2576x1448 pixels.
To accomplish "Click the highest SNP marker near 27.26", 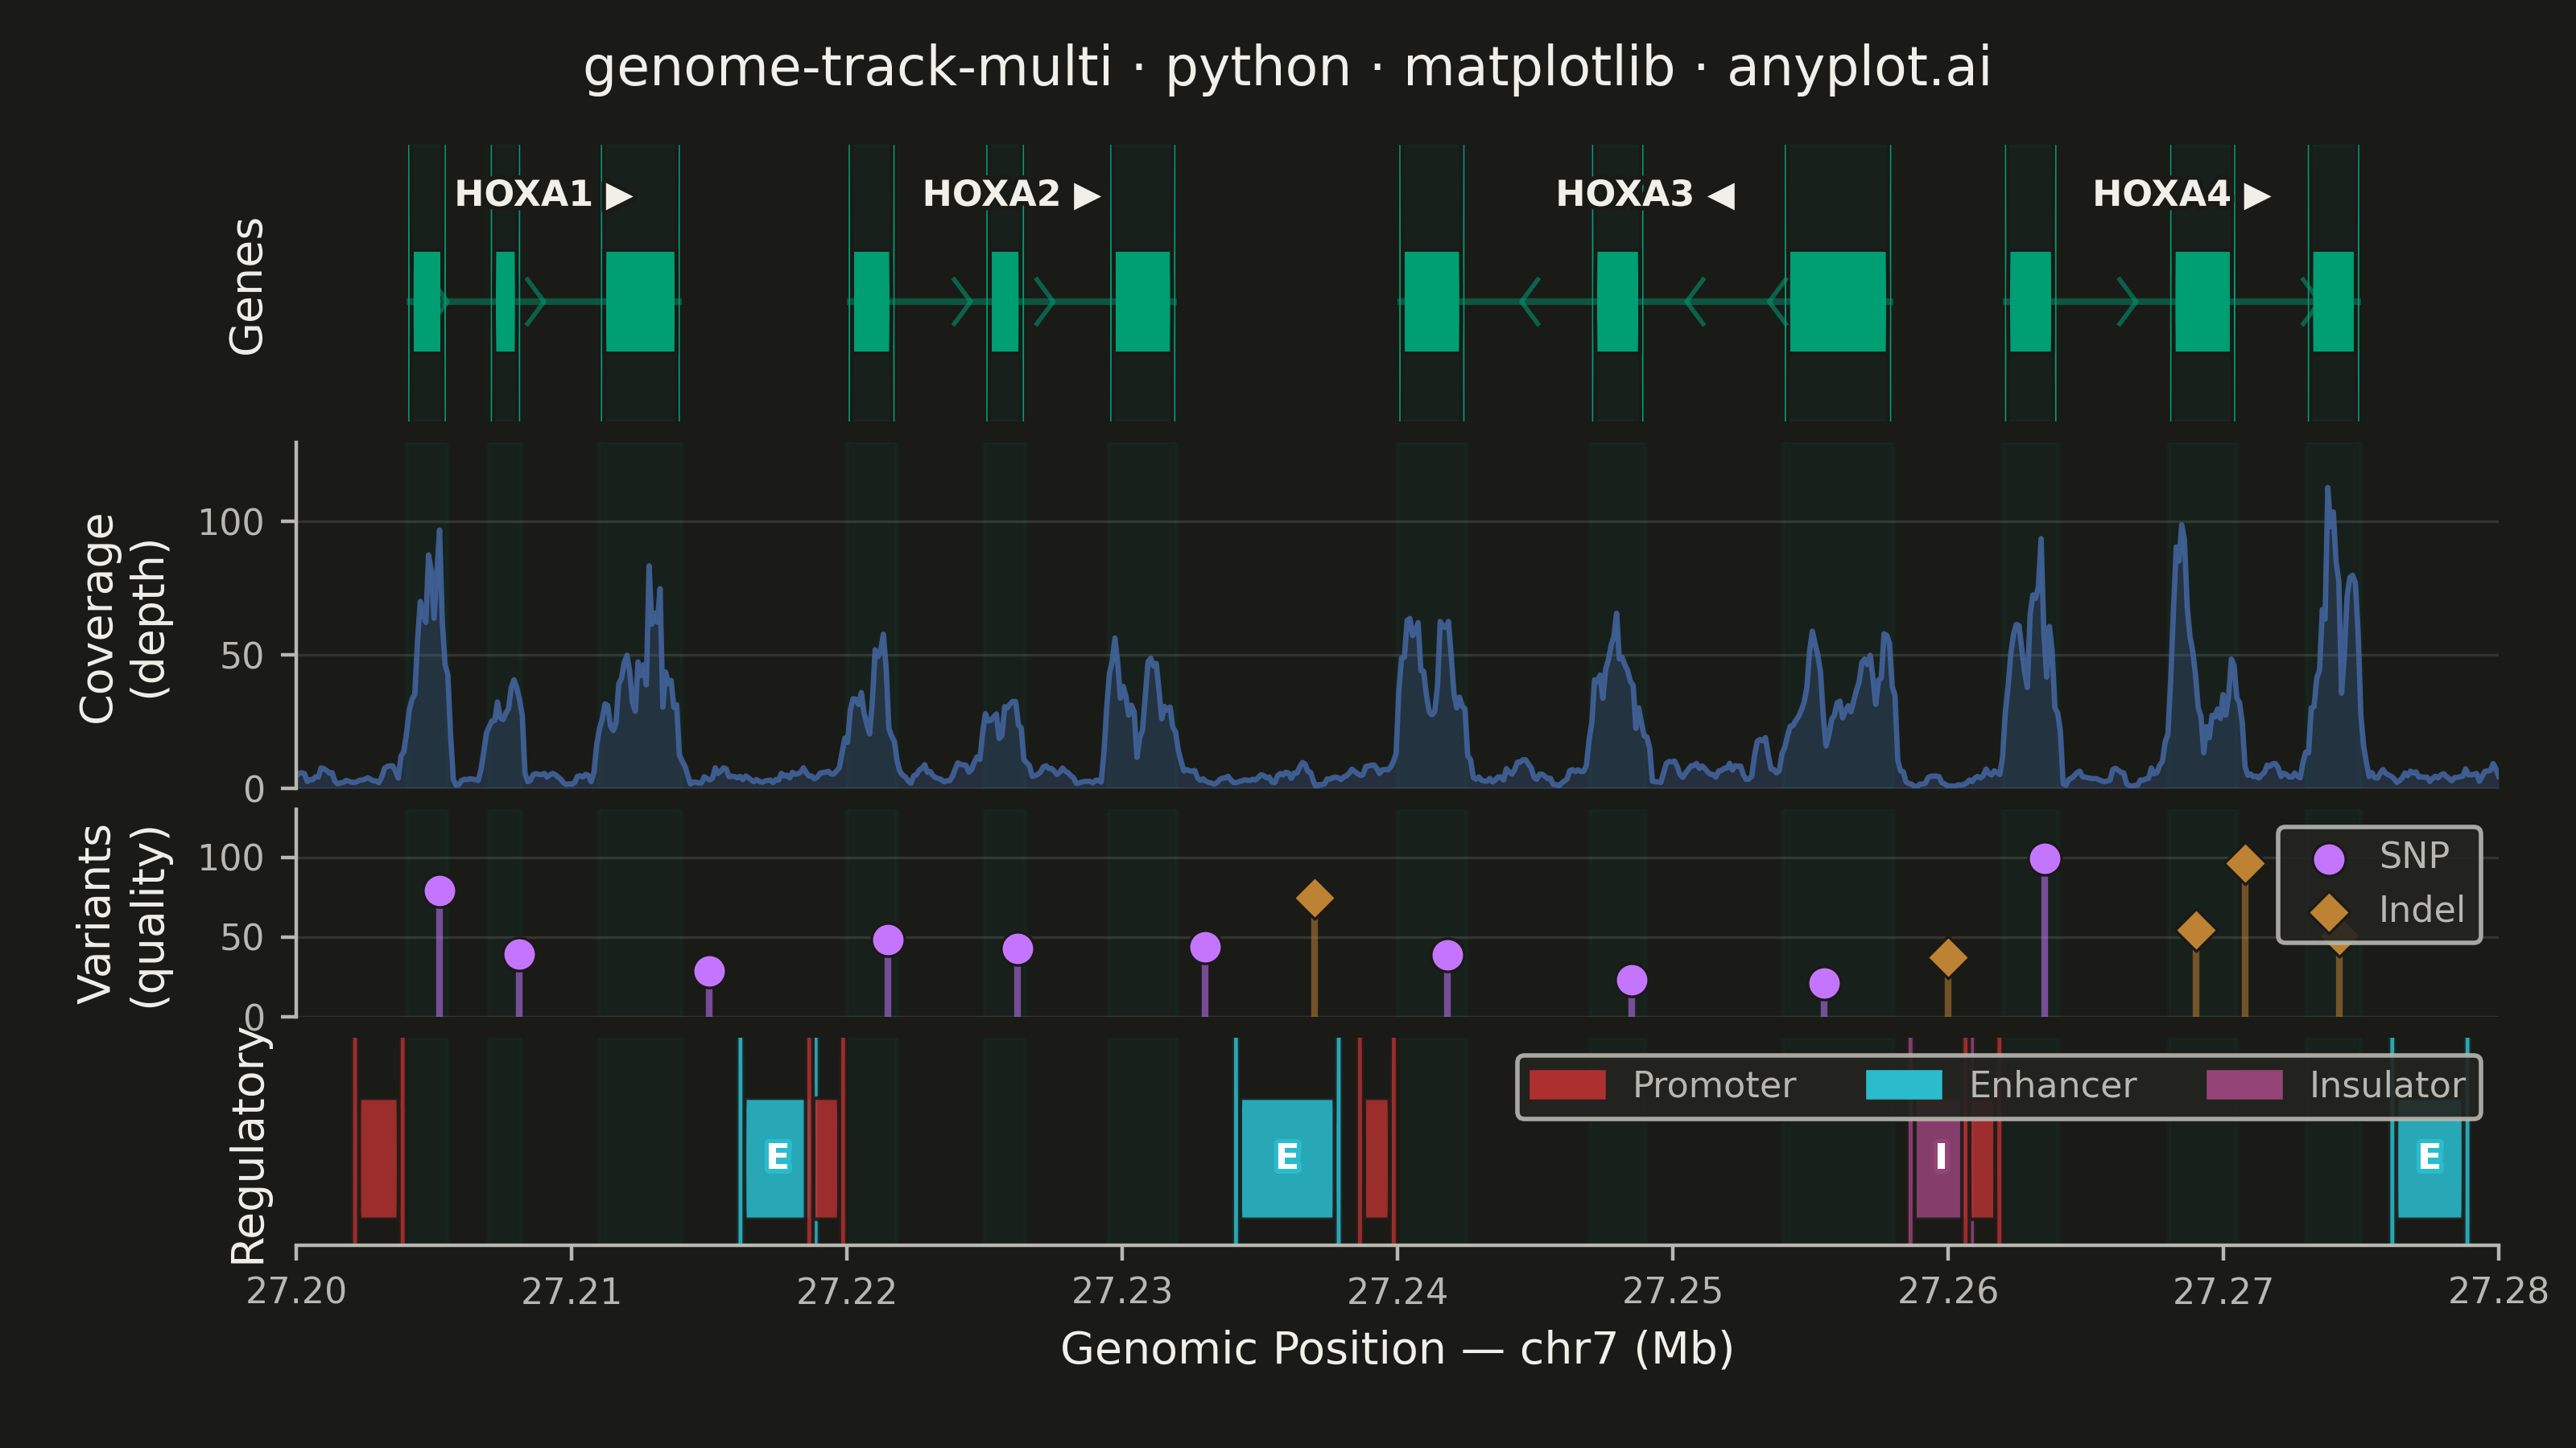I will (2044, 858).
